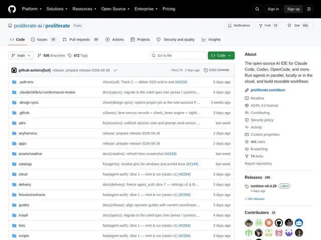Open commit hash 74e1178
Viewport: 321px width, 240px height.
click(177, 70)
